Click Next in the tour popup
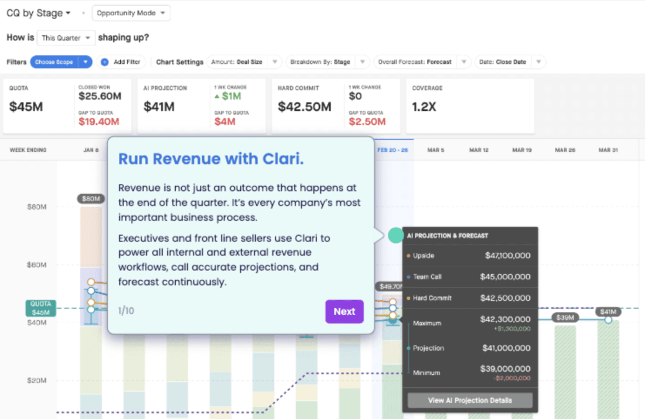The image size is (645, 419). pos(344,311)
